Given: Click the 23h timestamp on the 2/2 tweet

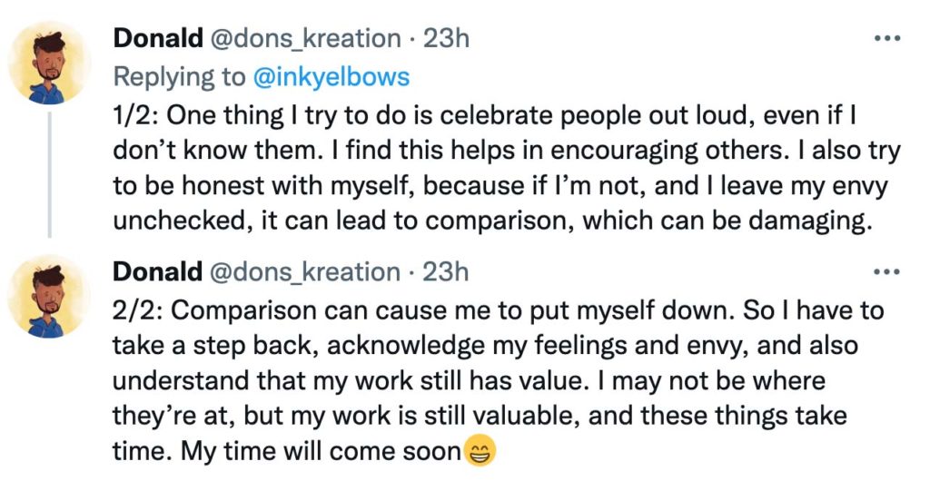Looking at the screenshot, I should (445, 272).
